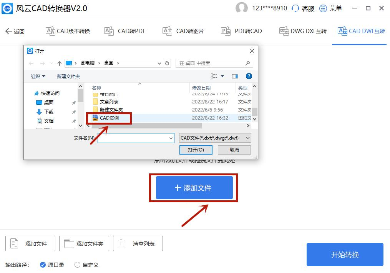Image resolution: width=390 pixels, height=273 pixels.
Task: Open the 组织 dropdown menu
Action: click(38, 76)
